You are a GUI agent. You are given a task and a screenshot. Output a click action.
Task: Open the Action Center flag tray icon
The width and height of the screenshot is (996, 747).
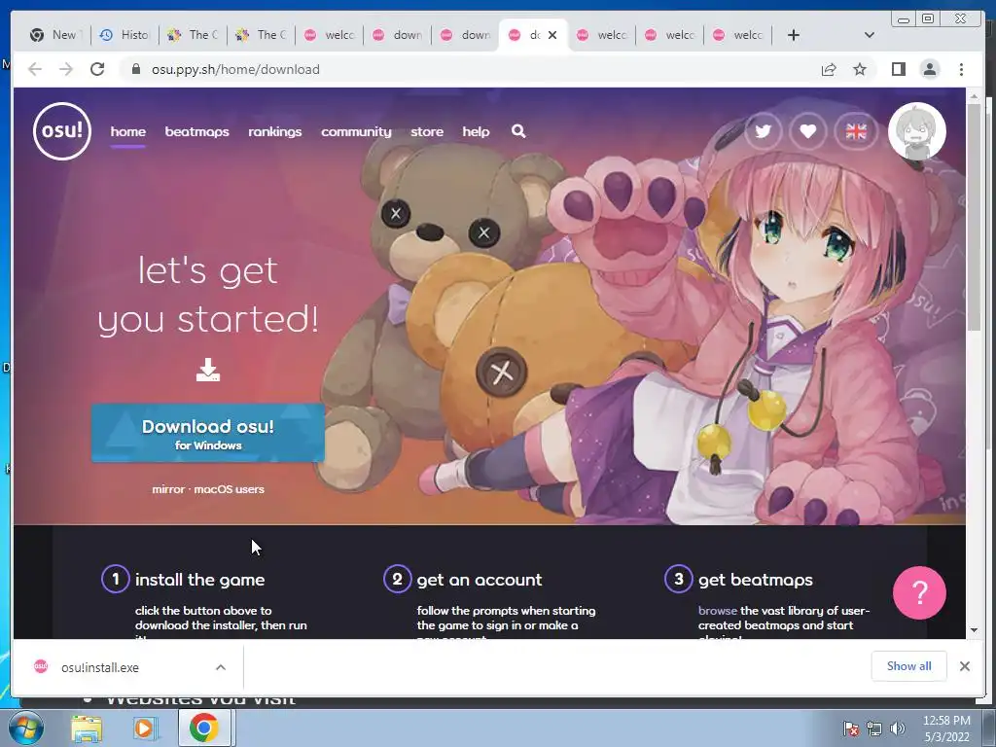coord(850,729)
